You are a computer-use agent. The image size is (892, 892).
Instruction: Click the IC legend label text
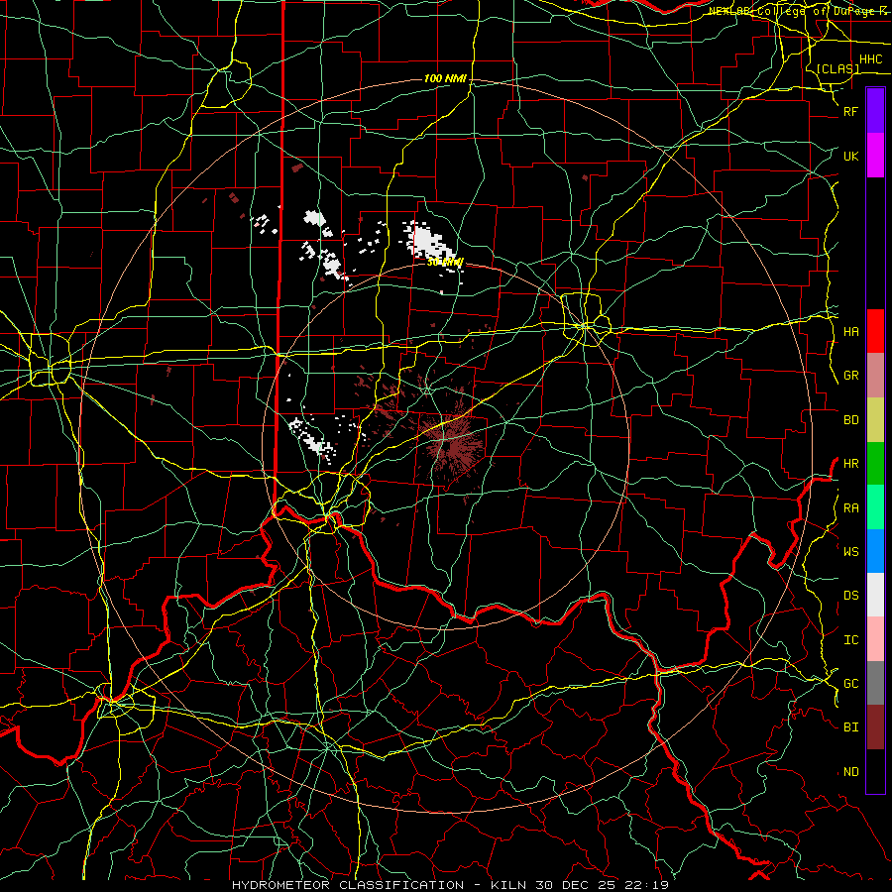pos(850,640)
